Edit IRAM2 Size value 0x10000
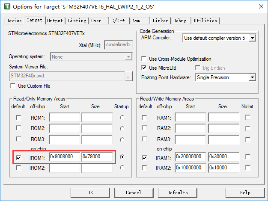This screenshot has width=268, height=201. click(x=223, y=168)
